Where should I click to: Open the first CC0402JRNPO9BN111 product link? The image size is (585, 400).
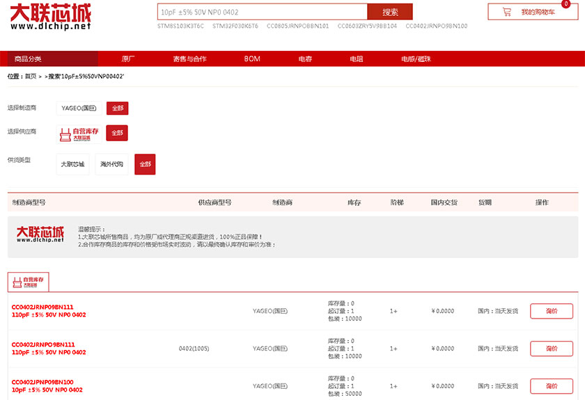click(42, 307)
